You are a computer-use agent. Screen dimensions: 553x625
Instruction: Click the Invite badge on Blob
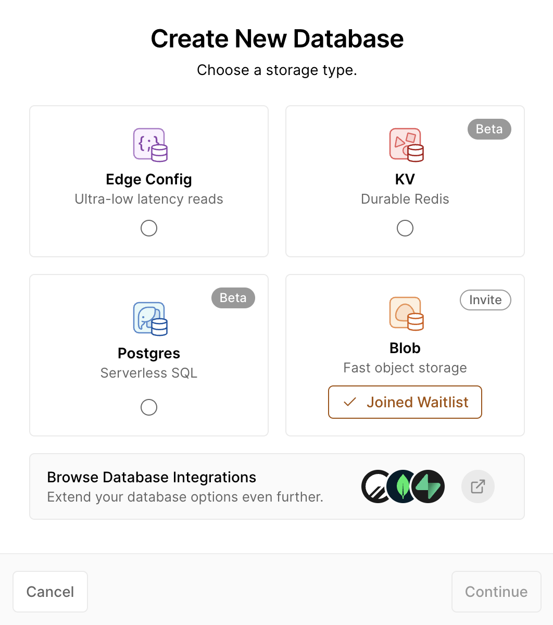pyautogui.click(x=485, y=300)
